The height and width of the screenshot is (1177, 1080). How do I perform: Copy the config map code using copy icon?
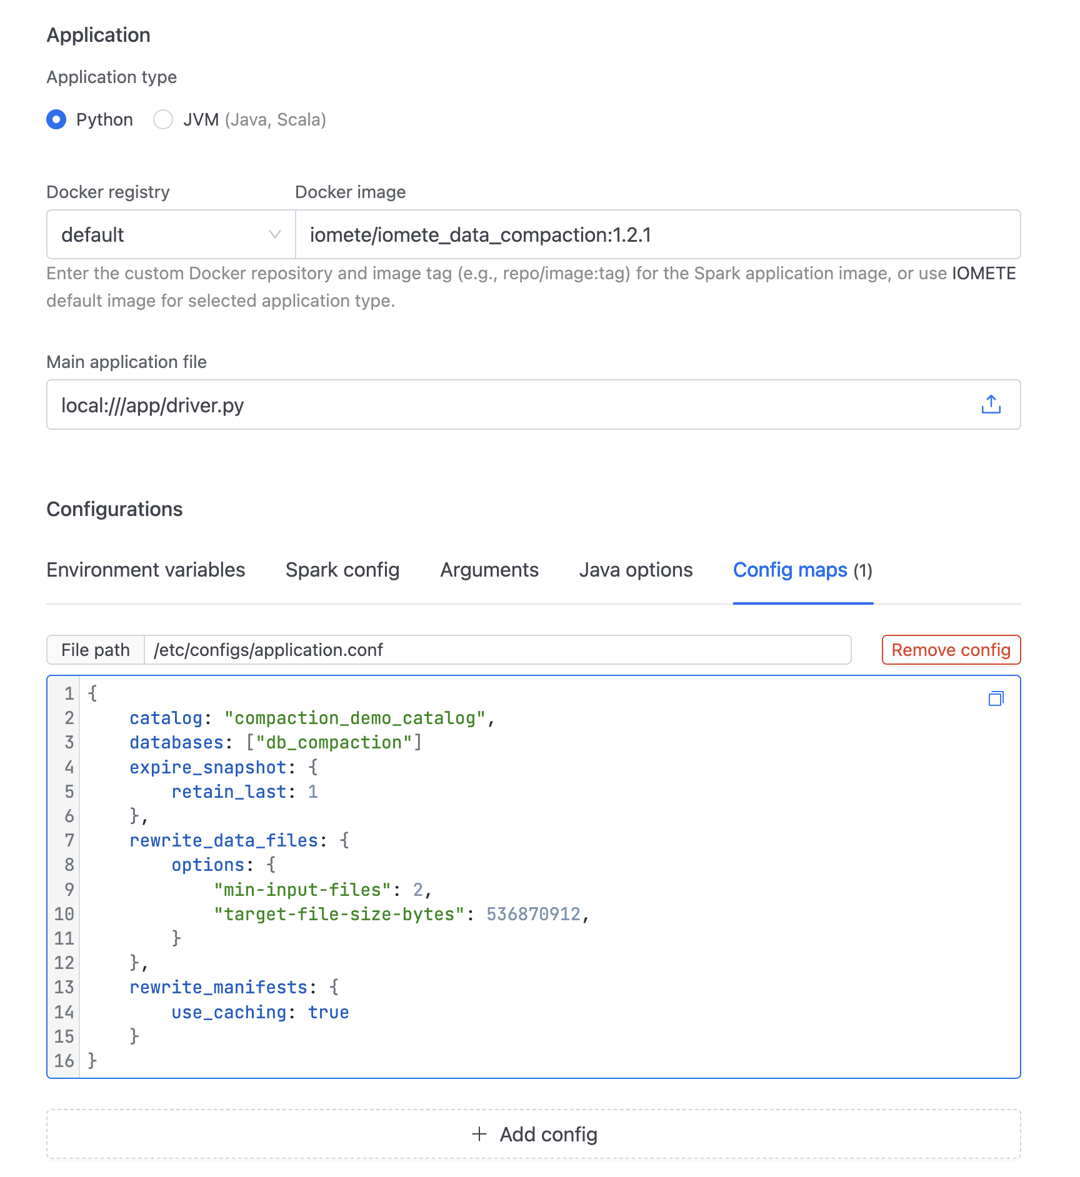(x=996, y=698)
